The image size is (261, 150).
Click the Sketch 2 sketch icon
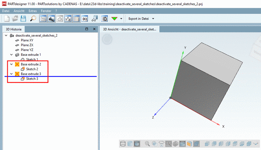23,69
